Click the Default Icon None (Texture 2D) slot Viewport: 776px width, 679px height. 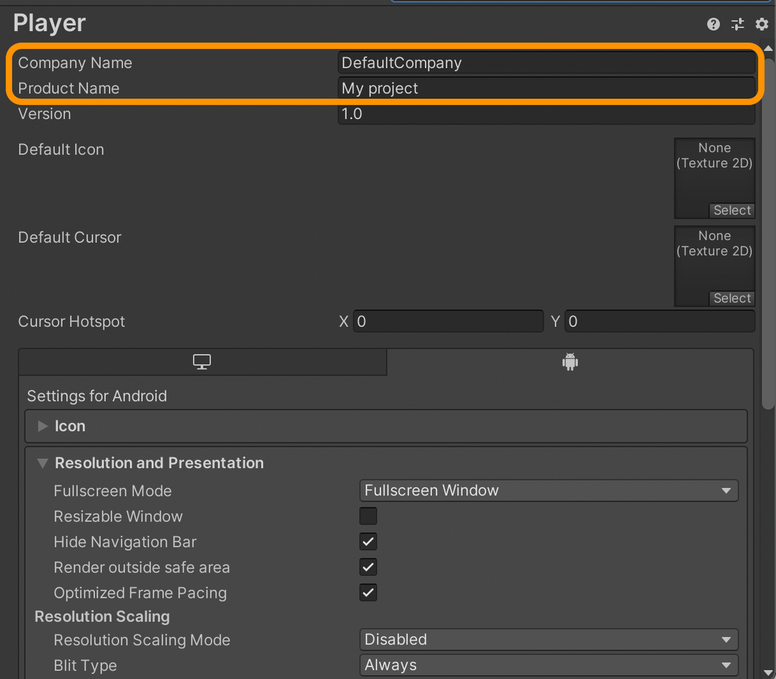[x=714, y=168]
